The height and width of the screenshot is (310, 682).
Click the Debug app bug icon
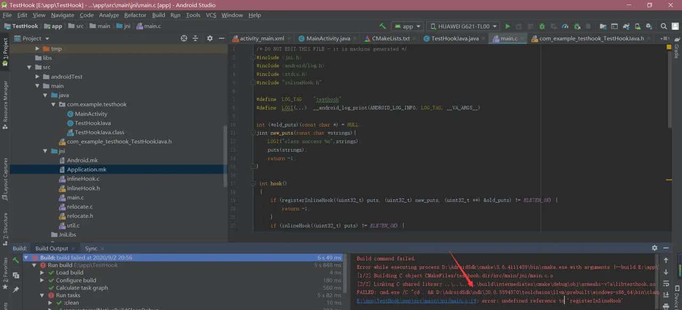542,26
